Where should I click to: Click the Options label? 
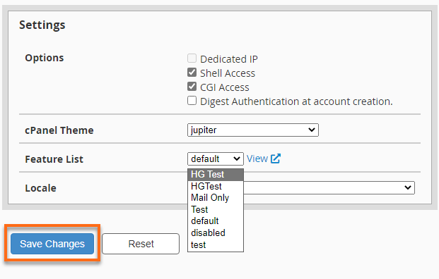45,58
